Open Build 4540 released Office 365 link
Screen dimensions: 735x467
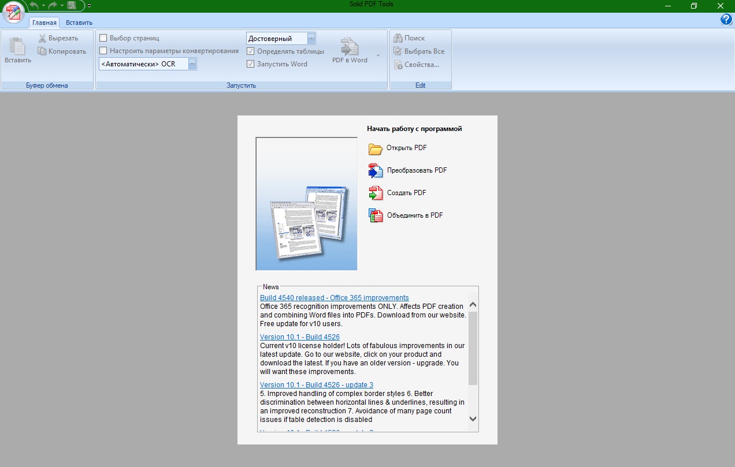pyautogui.click(x=334, y=298)
